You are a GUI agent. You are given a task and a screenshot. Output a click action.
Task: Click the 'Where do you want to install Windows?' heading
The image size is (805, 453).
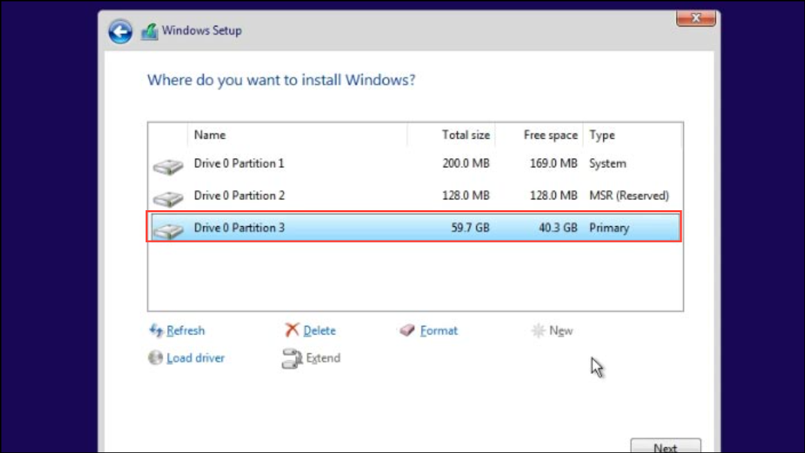(282, 80)
